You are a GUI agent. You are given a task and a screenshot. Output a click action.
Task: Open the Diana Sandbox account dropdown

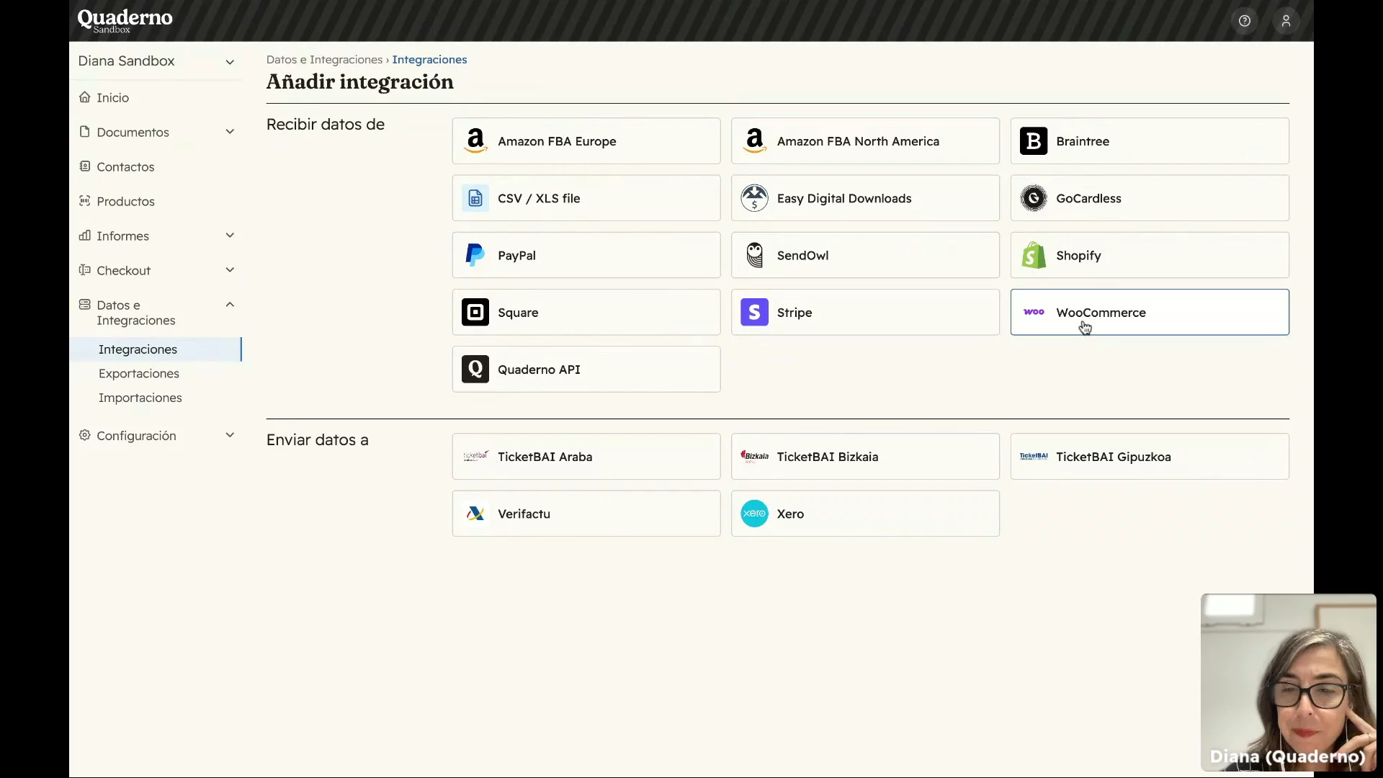[229, 62]
